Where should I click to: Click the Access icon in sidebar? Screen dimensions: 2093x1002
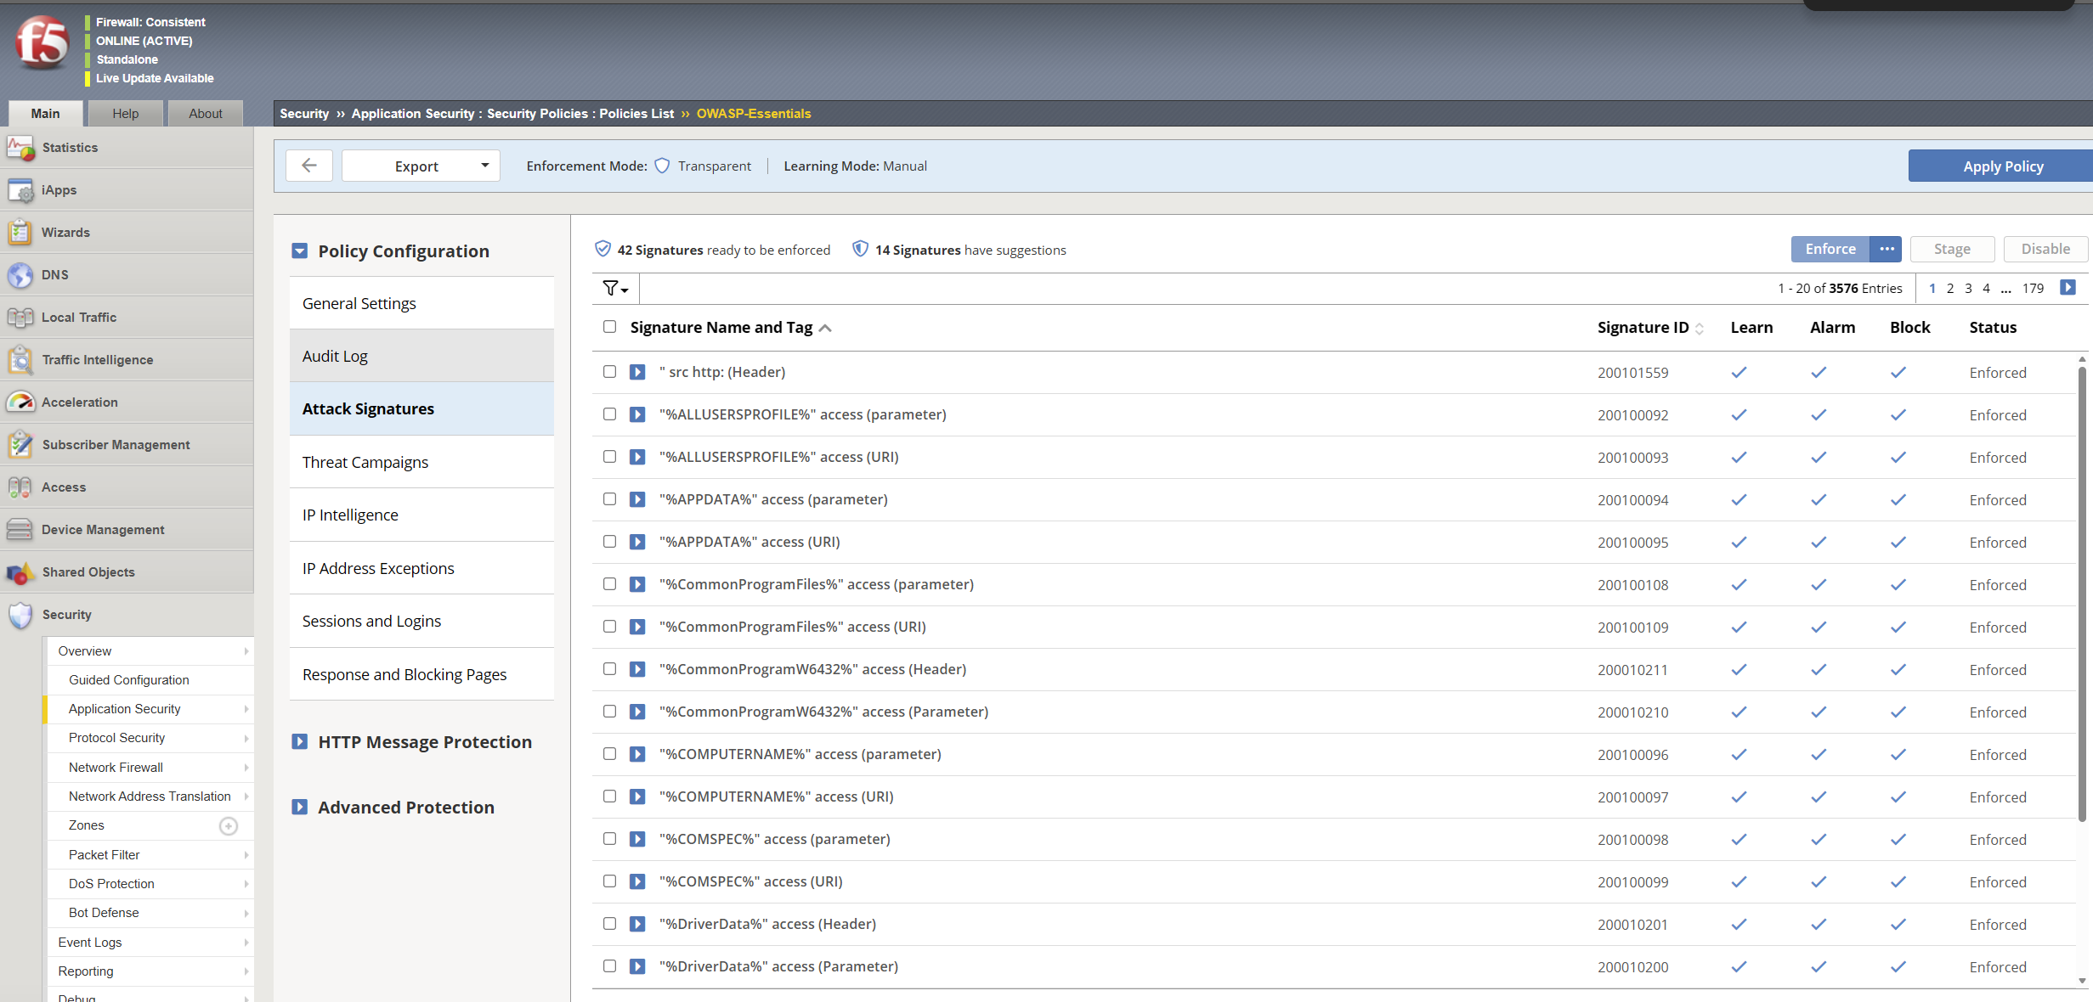tap(20, 487)
